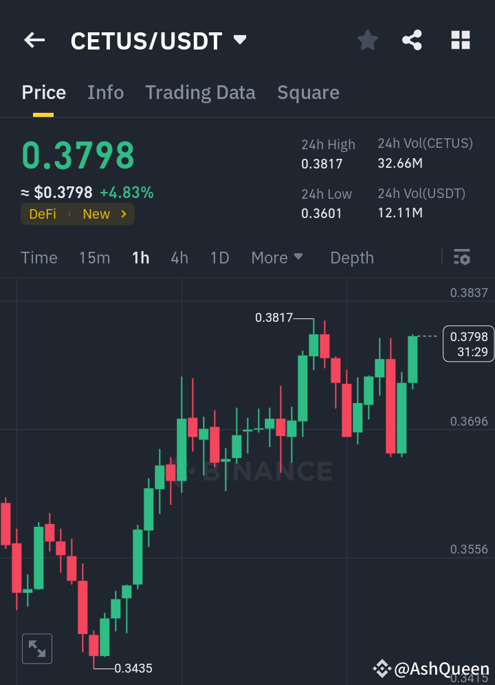
Task: Select the Square tab link
Action: pos(308,92)
